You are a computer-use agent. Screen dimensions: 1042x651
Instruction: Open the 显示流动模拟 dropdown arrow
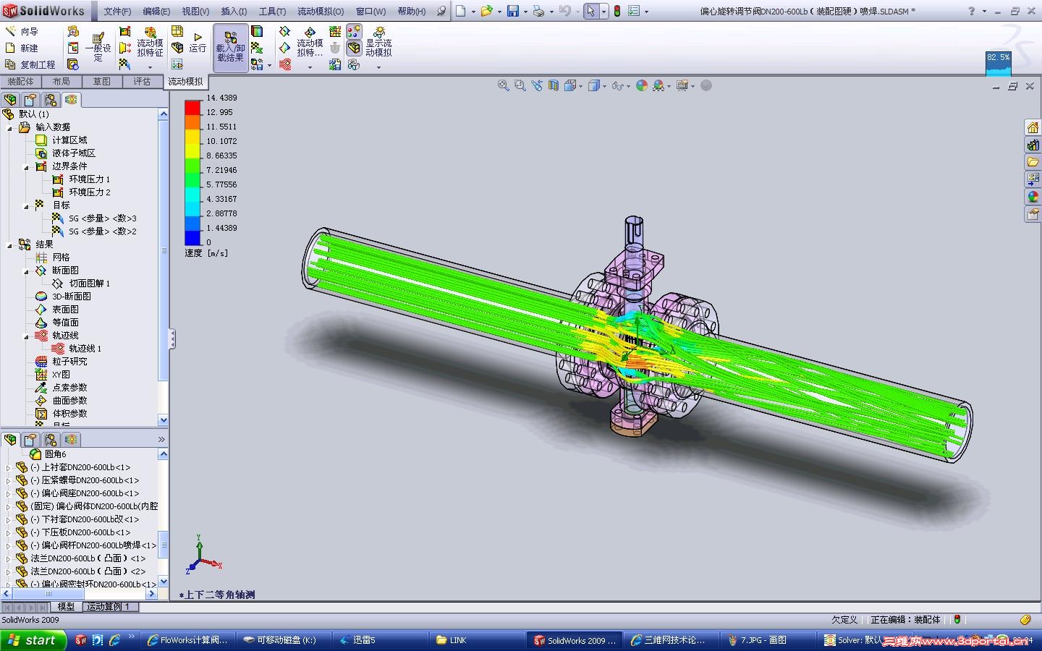pos(378,67)
